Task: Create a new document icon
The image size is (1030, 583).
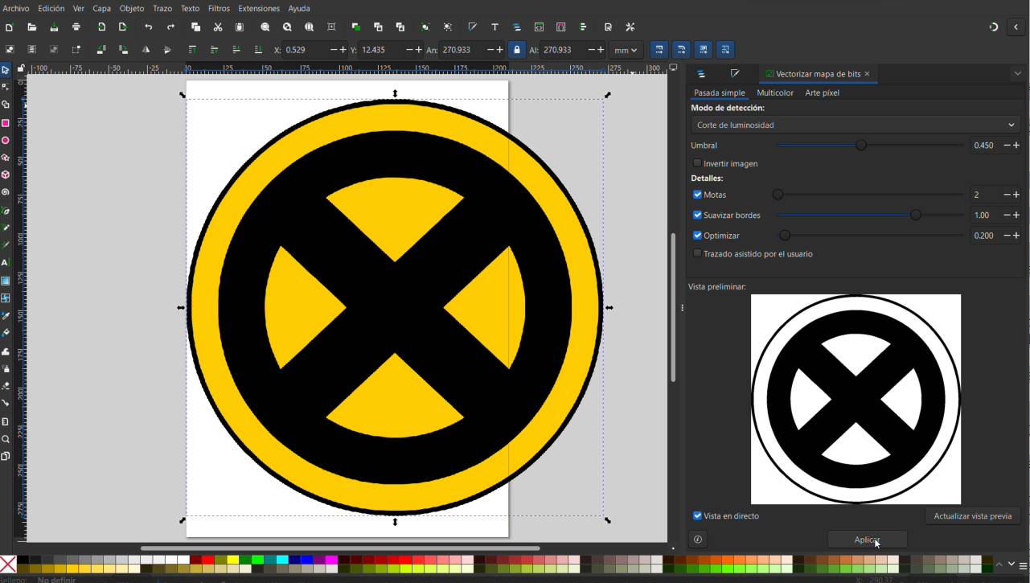Action: pyautogui.click(x=9, y=27)
